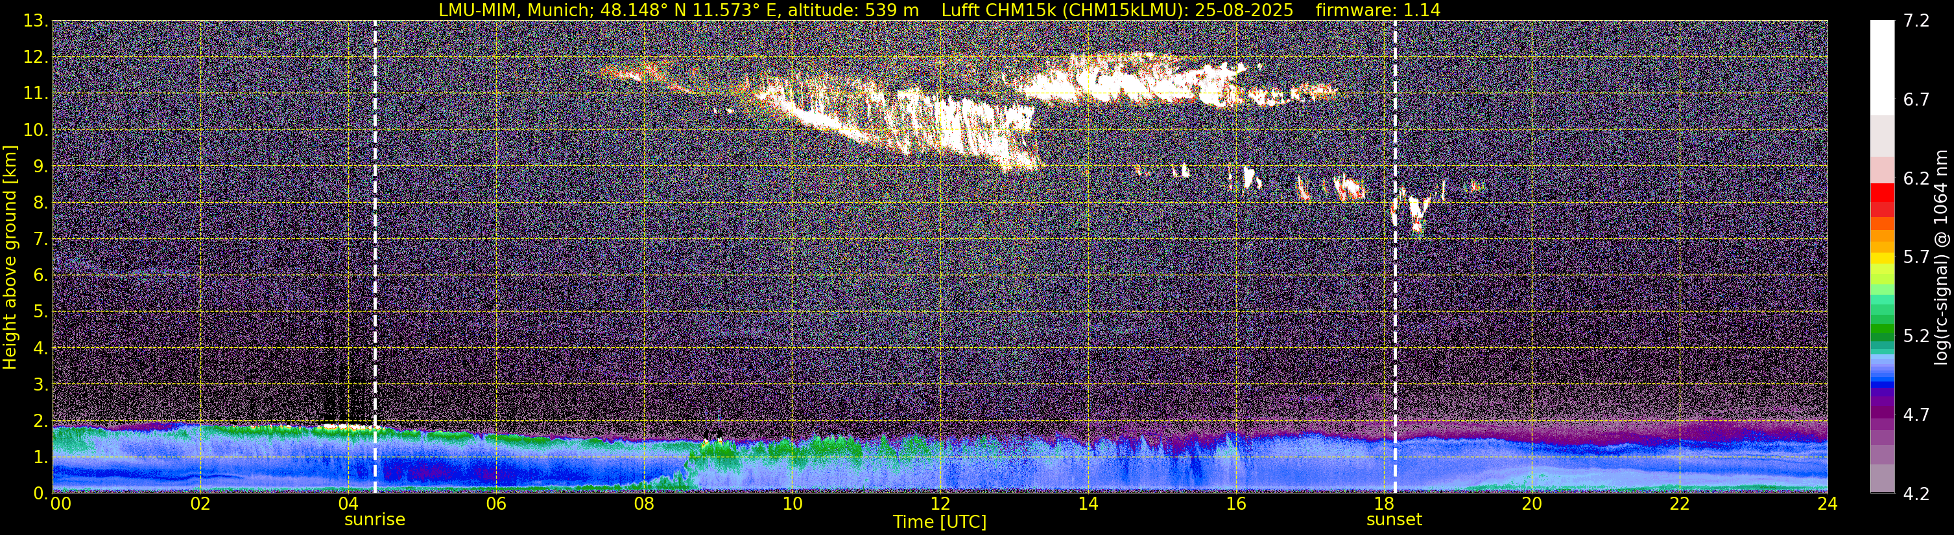This screenshot has height=535, width=1954.
Task: Click the '5.7' colorbar tick label
Action: 1916,258
